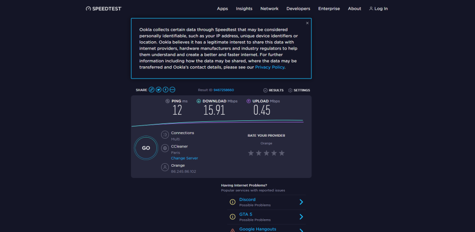
Task: Click the Having Internet Problems heading
Action: click(x=244, y=186)
